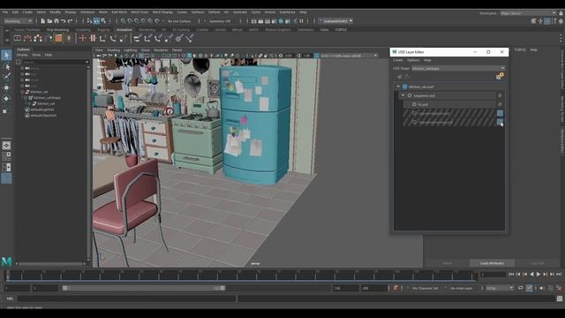
Task: Click the Playblast shelf icon
Action: click(18, 38)
